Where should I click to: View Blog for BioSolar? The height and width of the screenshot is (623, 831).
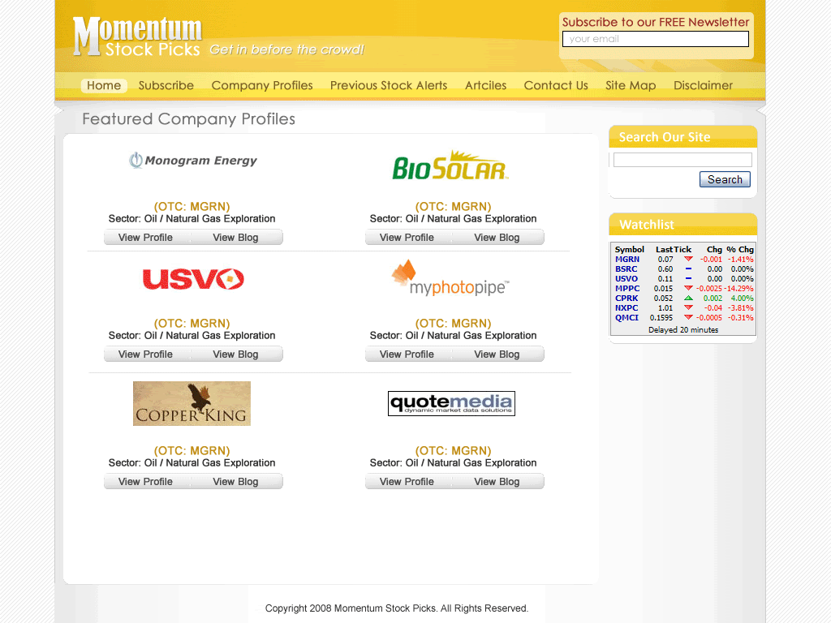click(x=497, y=238)
